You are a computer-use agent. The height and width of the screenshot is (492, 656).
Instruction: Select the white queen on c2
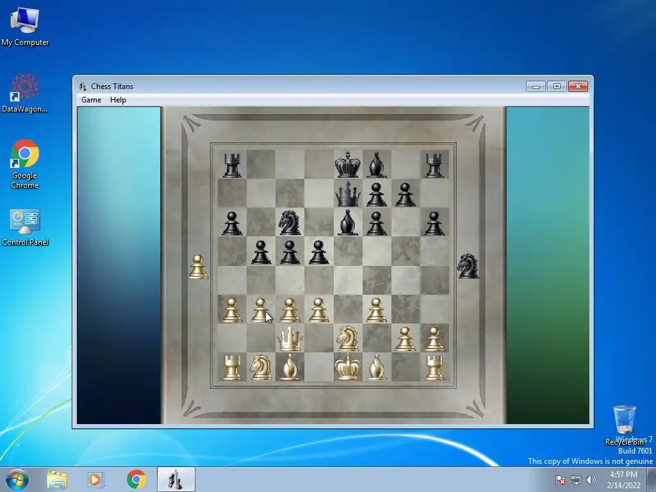click(290, 338)
